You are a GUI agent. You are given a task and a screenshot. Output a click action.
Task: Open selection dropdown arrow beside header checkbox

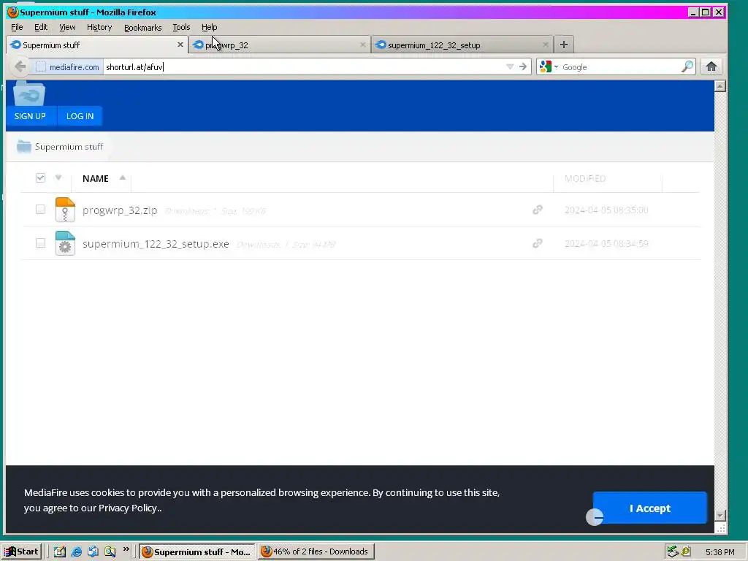[58, 178]
